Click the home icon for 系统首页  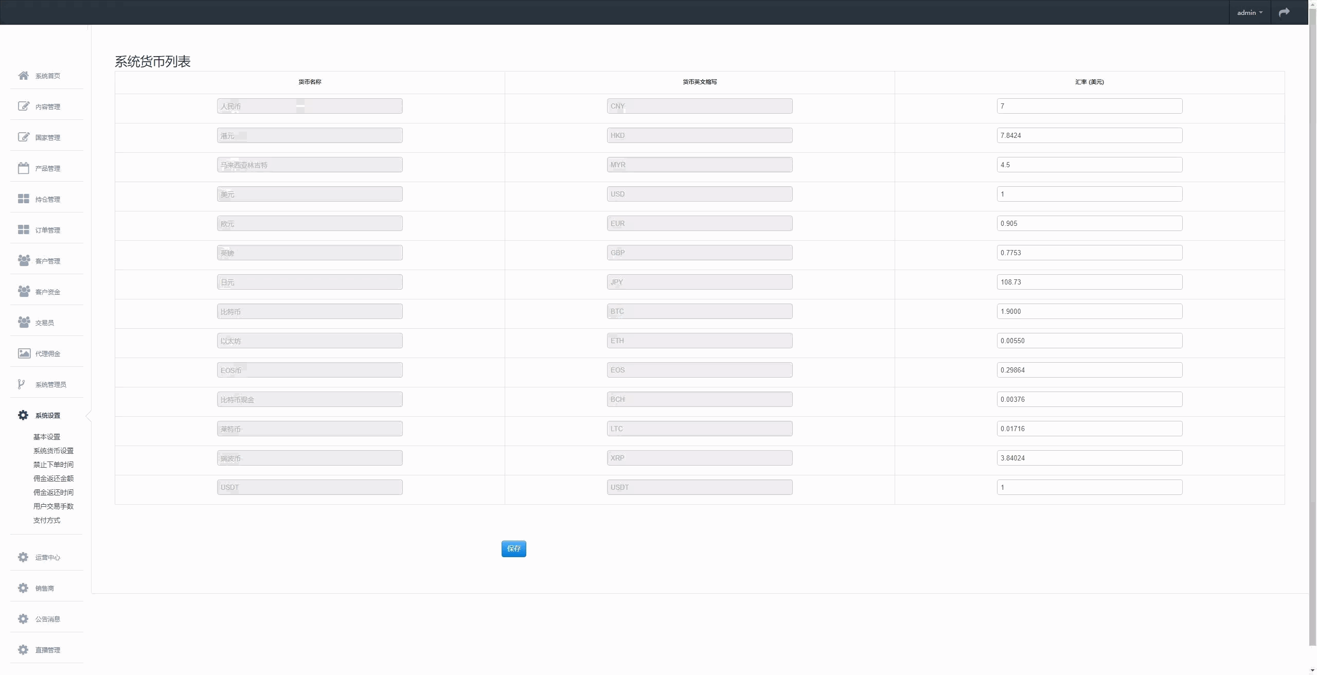(23, 76)
